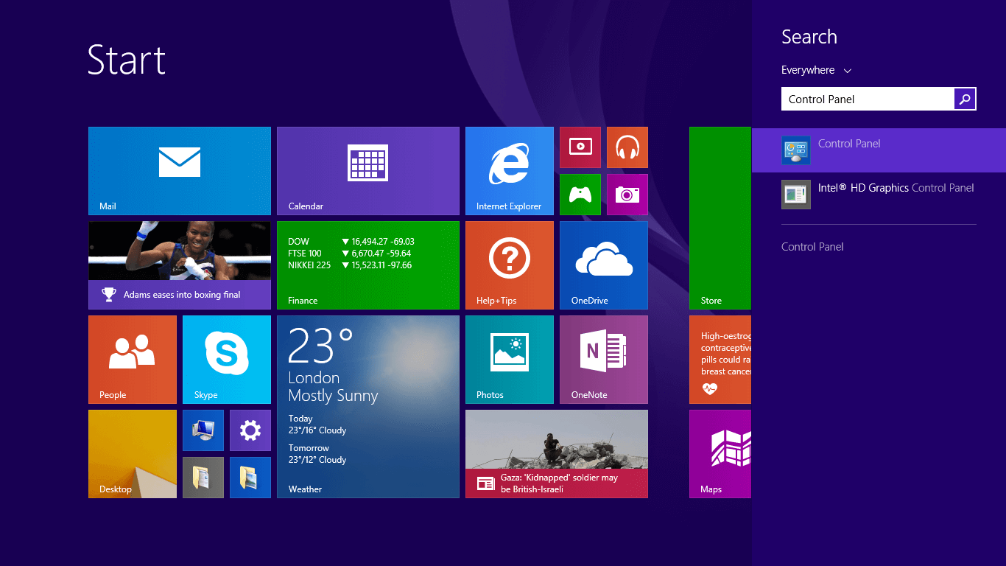The image size is (1006, 566).
Task: Open the London Weather tile
Action: click(x=368, y=407)
